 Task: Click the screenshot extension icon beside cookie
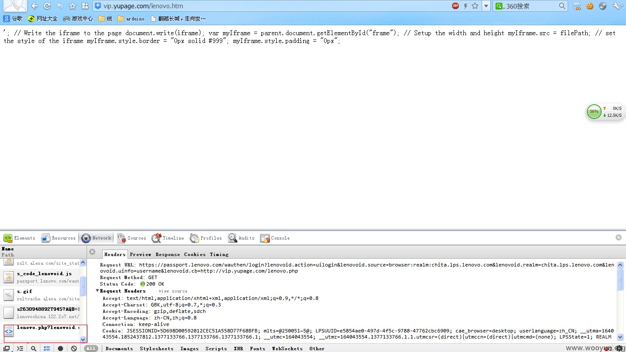(x=577, y=6)
